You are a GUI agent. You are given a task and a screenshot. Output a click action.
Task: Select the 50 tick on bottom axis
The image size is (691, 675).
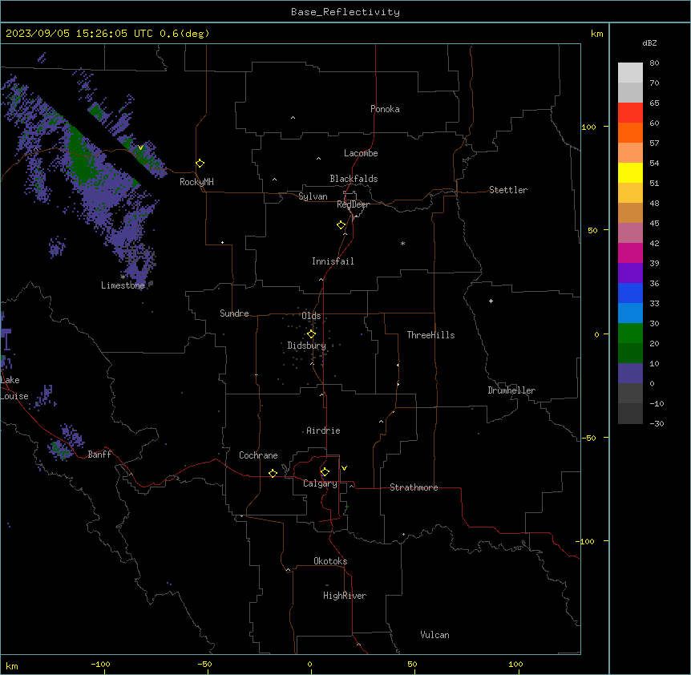coord(412,664)
